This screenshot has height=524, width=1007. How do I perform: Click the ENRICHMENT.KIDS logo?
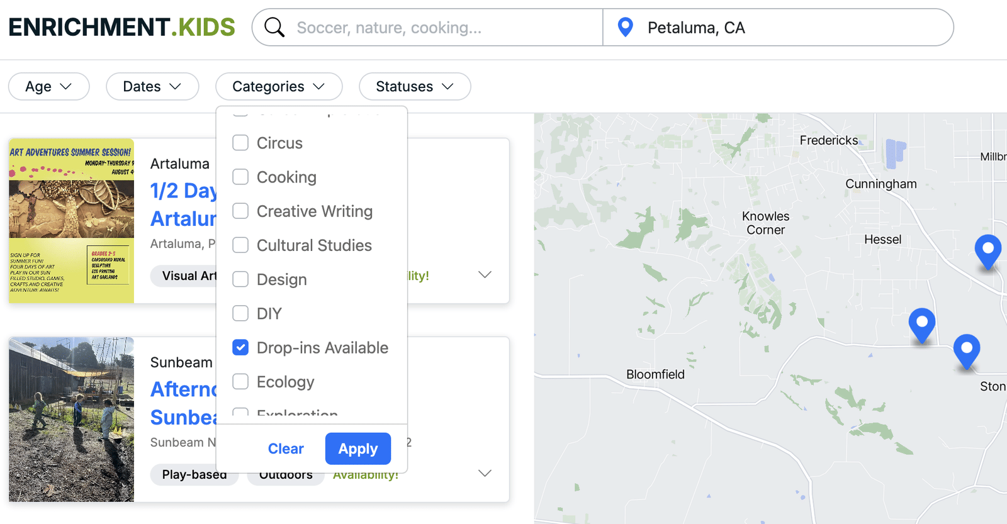(121, 28)
